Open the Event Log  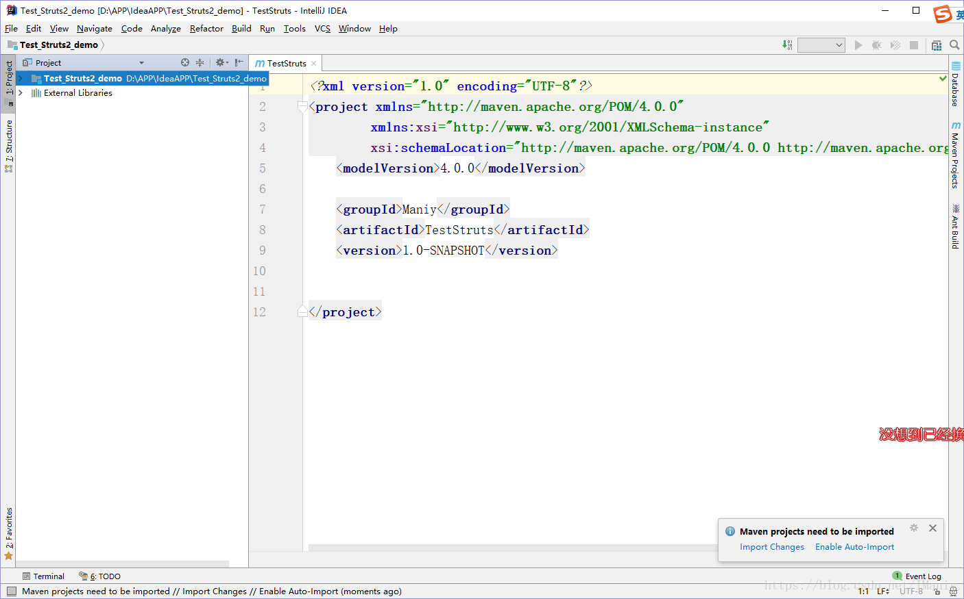pos(917,576)
